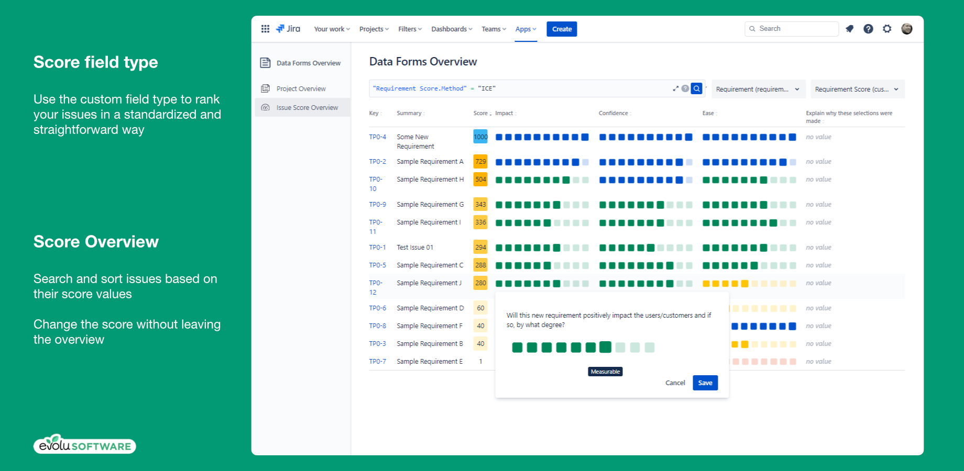Viewport: 964px width, 471px height.
Task: Click the Jira logo
Action: coord(288,29)
